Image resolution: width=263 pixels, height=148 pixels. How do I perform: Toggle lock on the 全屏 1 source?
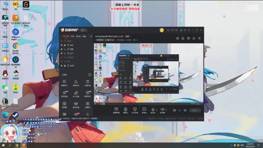tap(65, 65)
